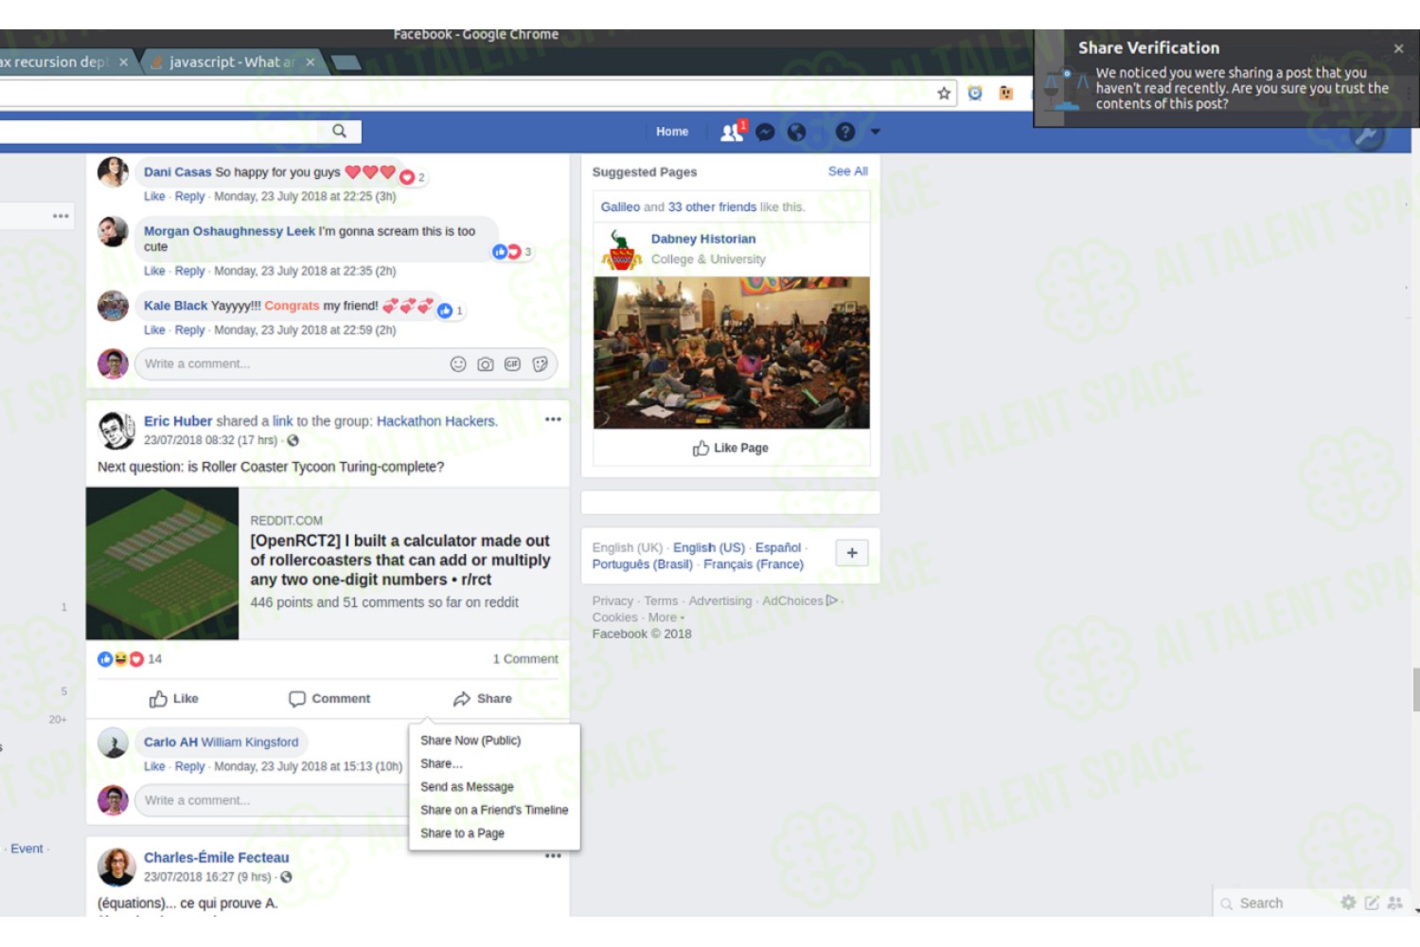Close the recursion depth browser tab
Screen dimensions: 1420x947
123,63
